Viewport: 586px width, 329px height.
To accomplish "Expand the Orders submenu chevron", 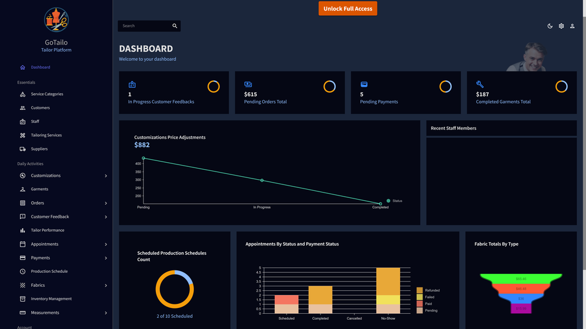I will pyautogui.click(x=105, y=203).
